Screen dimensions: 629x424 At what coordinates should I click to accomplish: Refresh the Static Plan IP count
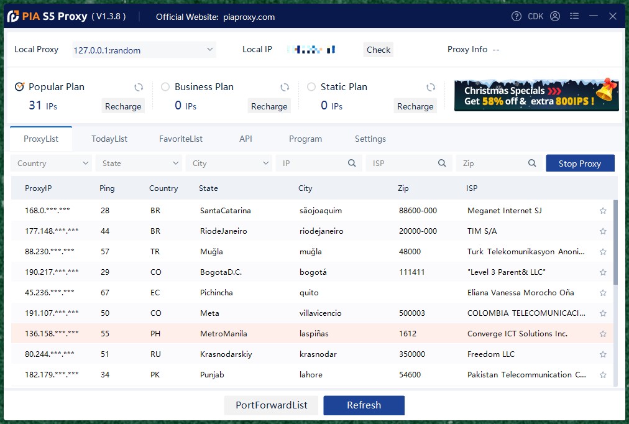pyautogui.click(x=431, y=87)
